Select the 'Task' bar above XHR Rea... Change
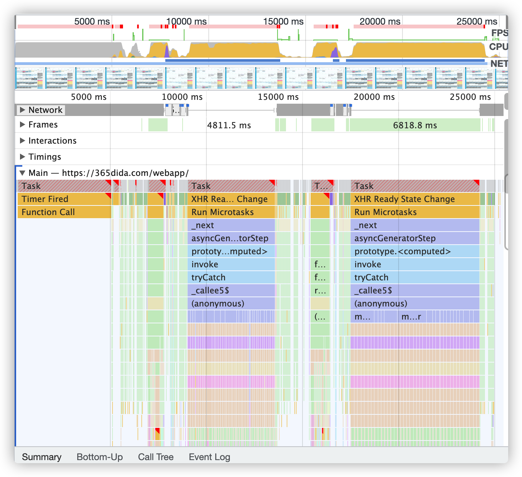This screenshot has width=522, height=477. pyautogui.click(x=232, y=186)
